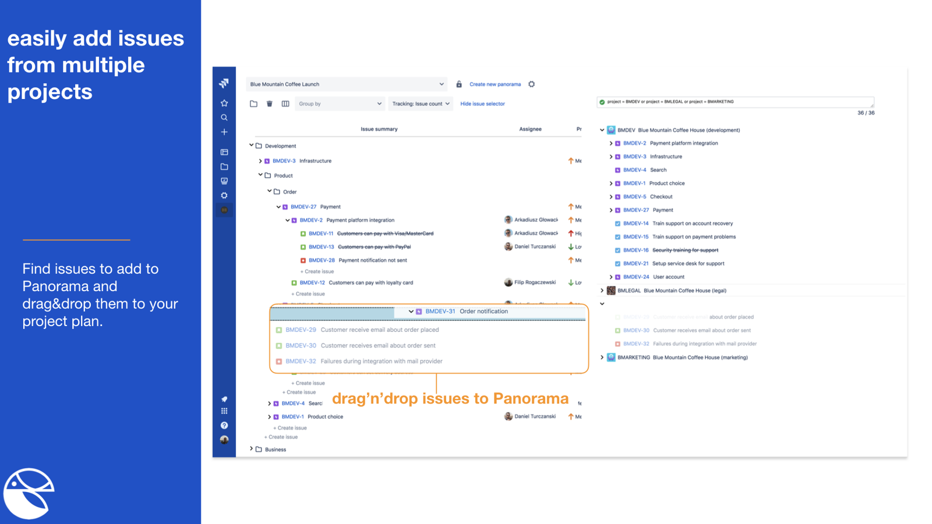The width and height of the screenshot is (932, 524).
Task: Expand the BMLEGAL project in the issue selector
Action: [x=602, y=291]
